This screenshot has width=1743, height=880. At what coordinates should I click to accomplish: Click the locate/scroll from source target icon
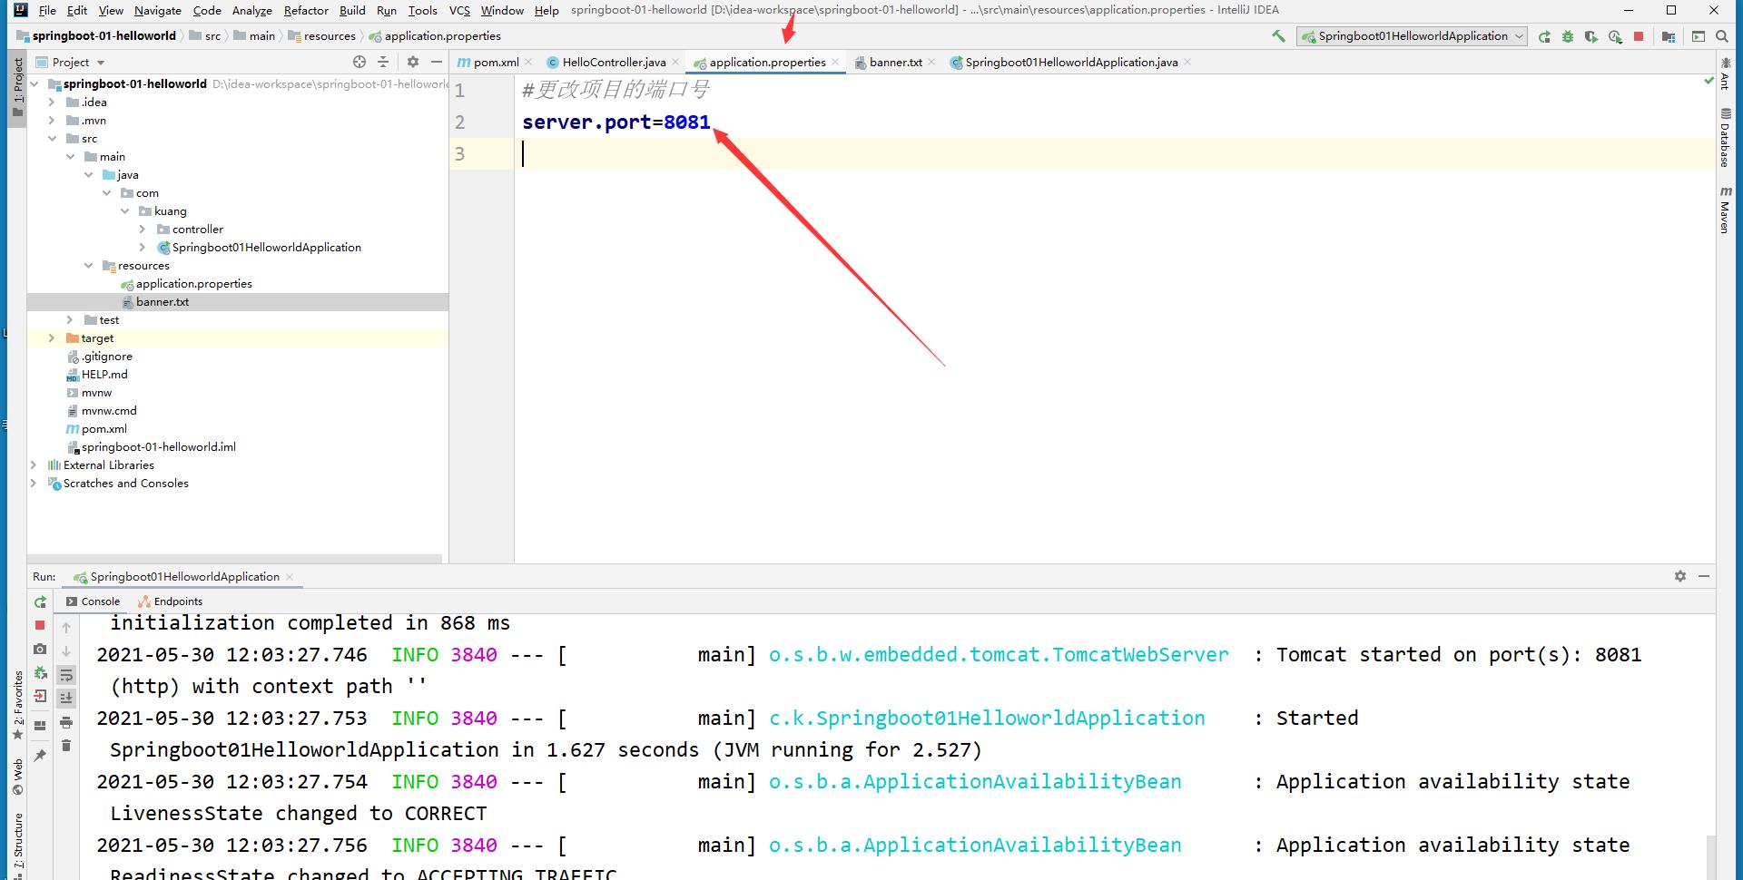[359, 62]
